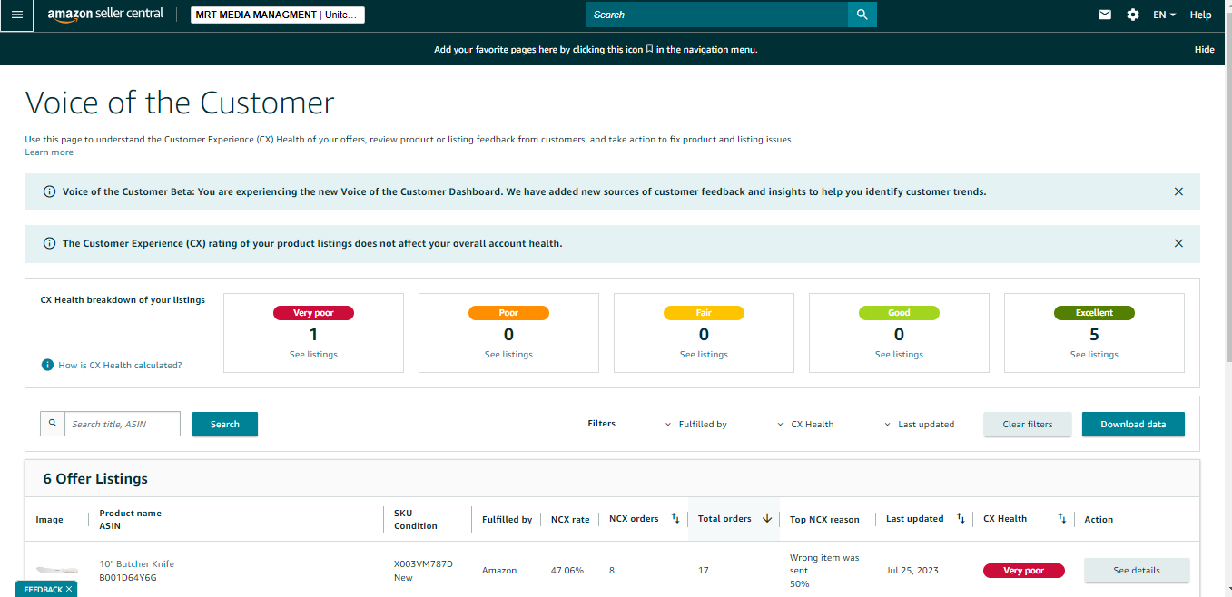Open the settings gear icon
The image size is (1232, 597).
(x=1133, y=15)
